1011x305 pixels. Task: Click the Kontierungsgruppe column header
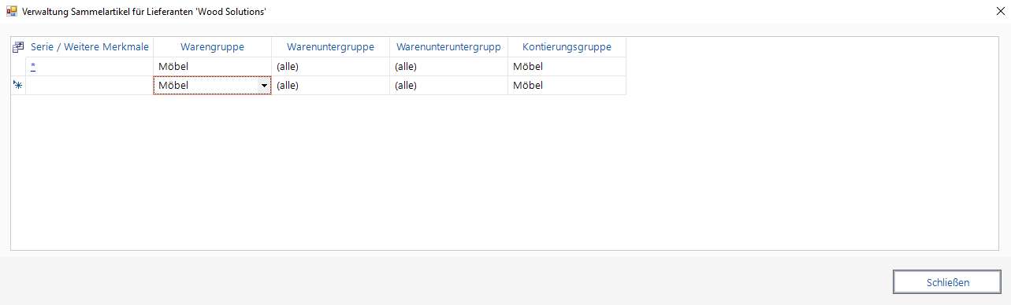[x=567, y=47]
